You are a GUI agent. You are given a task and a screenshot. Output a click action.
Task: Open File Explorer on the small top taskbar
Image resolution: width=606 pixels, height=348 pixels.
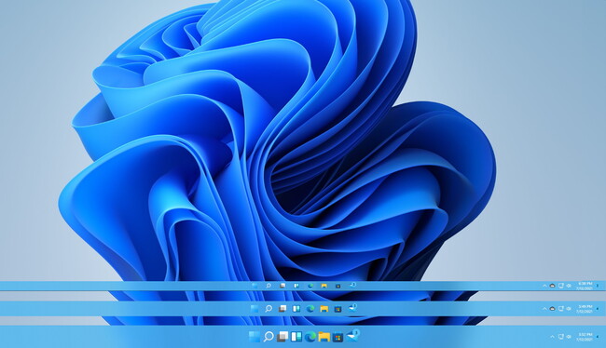[324, 286]
